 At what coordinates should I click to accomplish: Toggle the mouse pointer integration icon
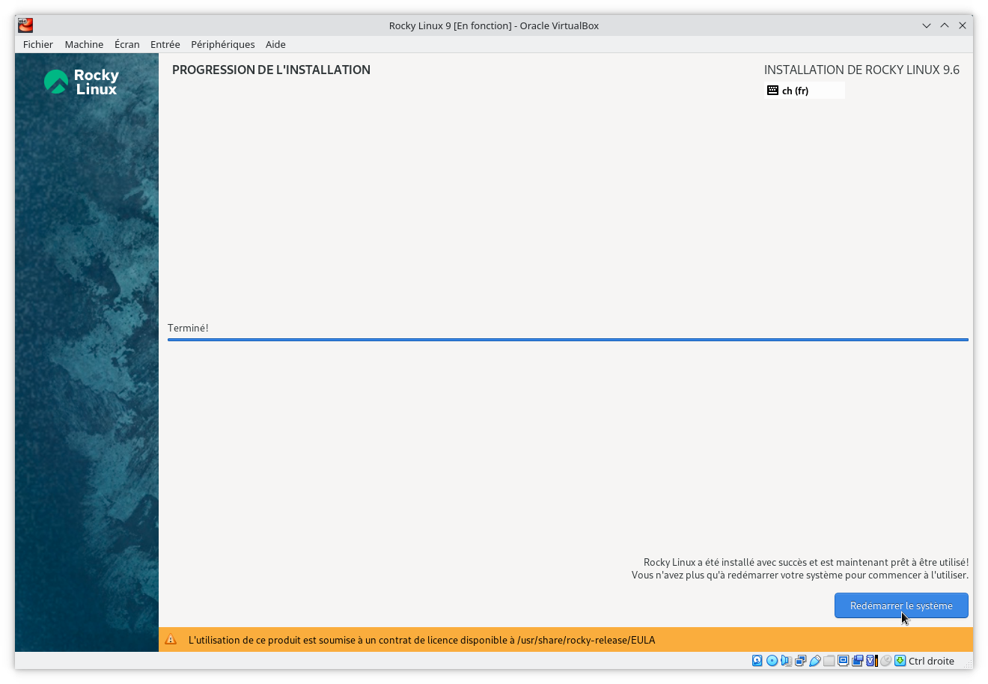pos(885,661)
